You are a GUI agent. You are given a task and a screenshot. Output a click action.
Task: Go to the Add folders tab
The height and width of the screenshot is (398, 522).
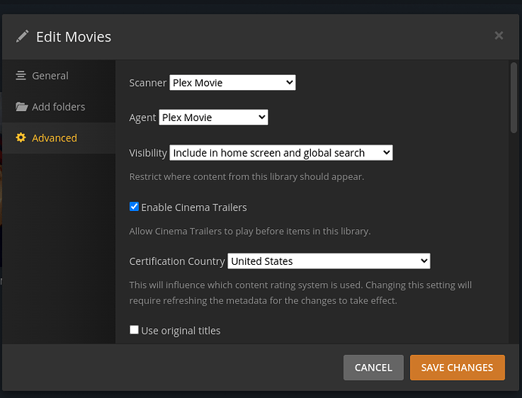point(58,107)
